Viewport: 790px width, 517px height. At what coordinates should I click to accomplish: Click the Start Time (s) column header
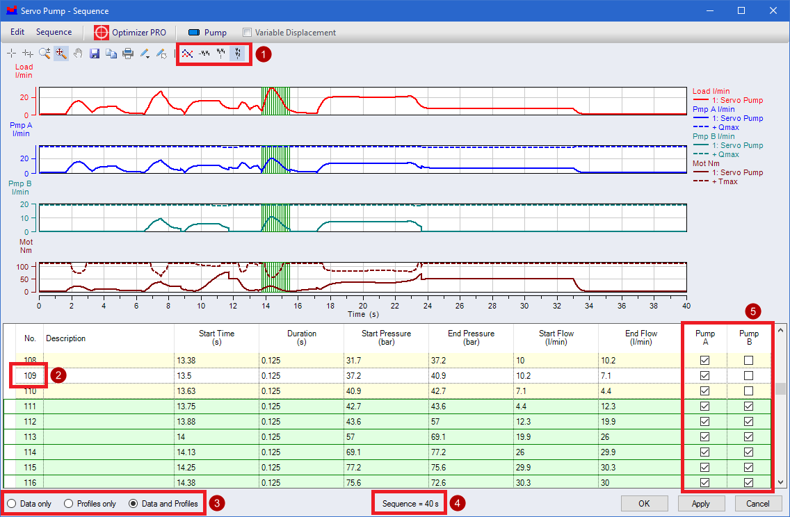[x=217, y=338]
